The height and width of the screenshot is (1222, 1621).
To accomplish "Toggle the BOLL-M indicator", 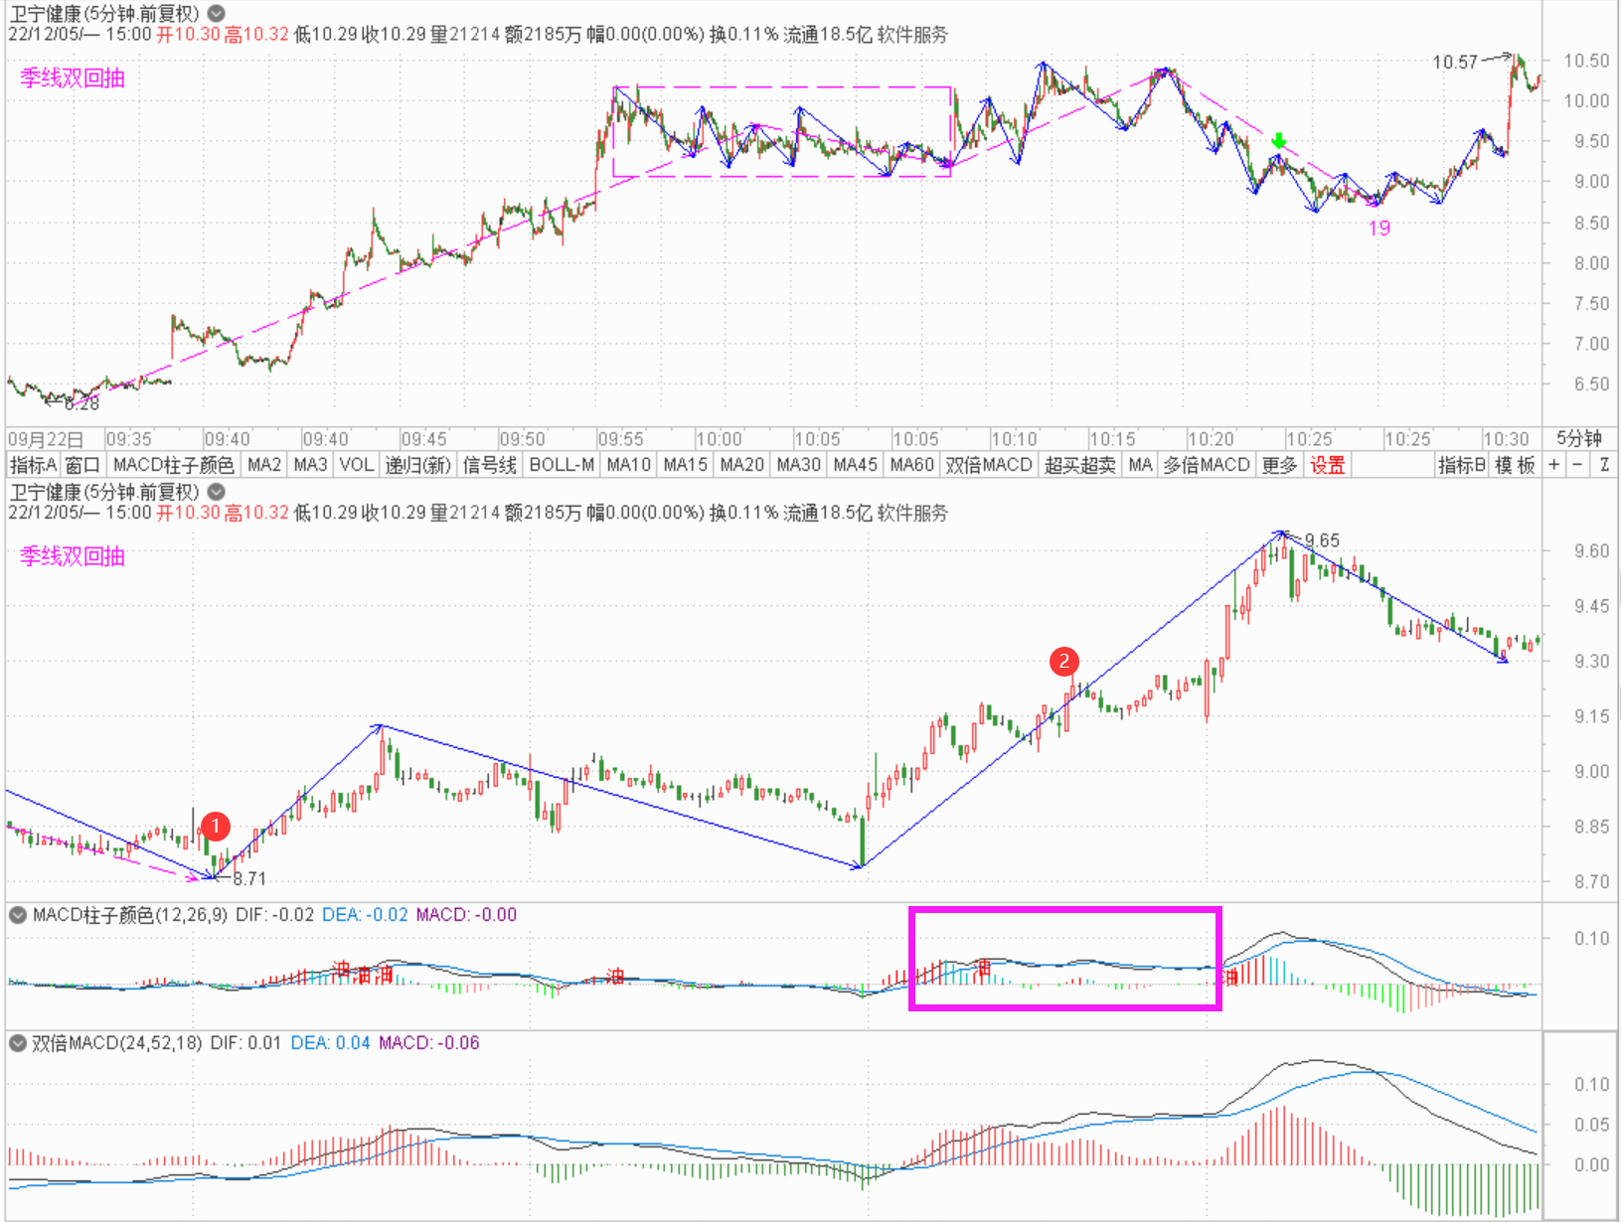I will [562, 465].
